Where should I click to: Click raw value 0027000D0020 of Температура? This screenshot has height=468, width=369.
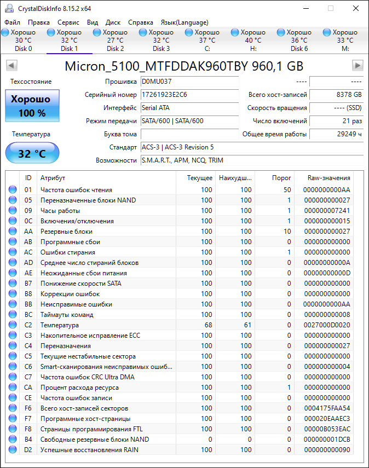[327, 325]
